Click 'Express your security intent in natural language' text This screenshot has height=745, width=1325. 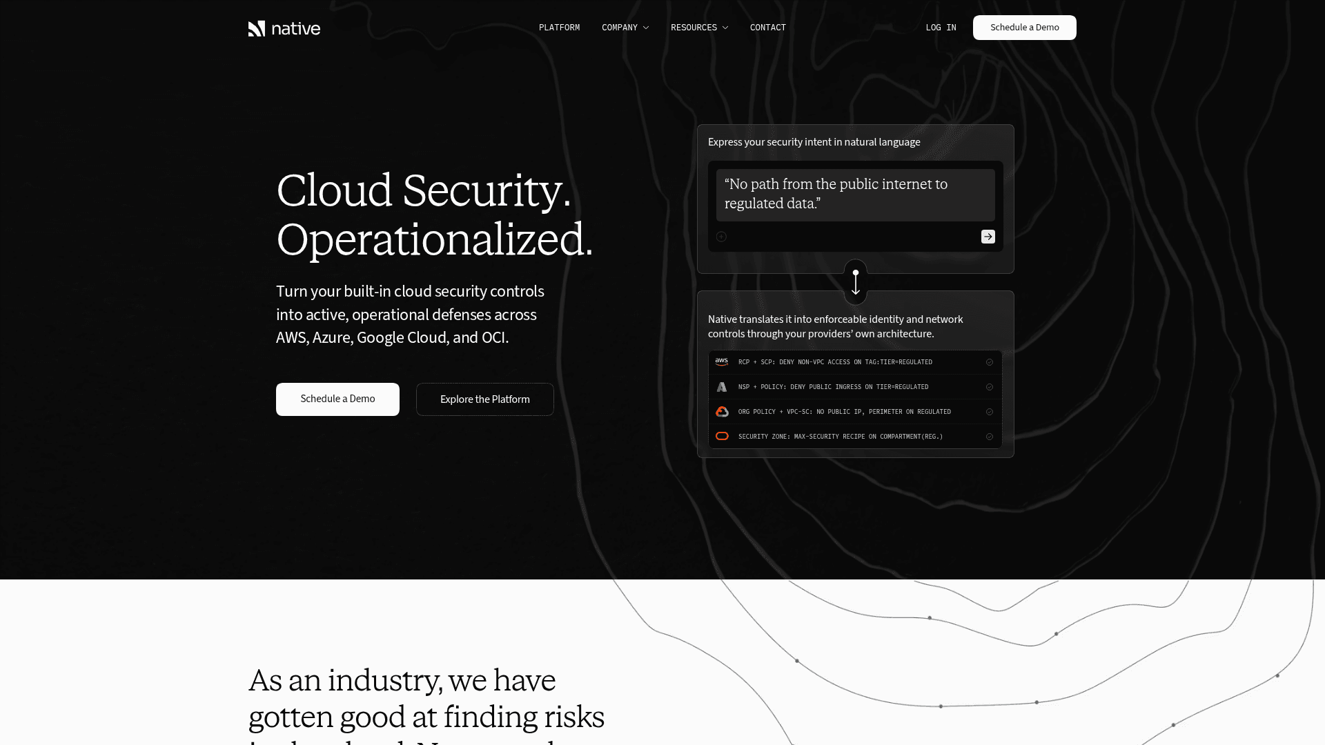pos(814,142)
